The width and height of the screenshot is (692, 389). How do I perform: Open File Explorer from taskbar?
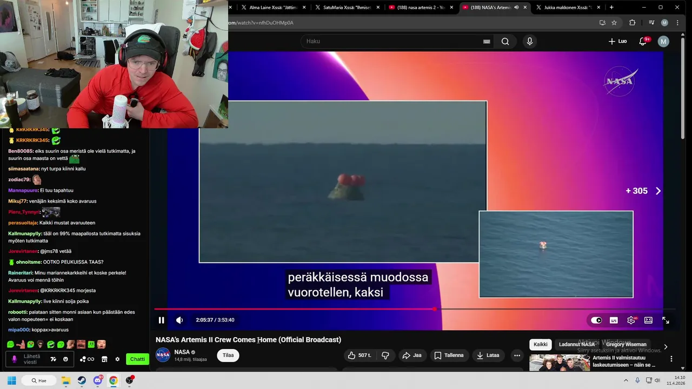click(x=65, y=380)
